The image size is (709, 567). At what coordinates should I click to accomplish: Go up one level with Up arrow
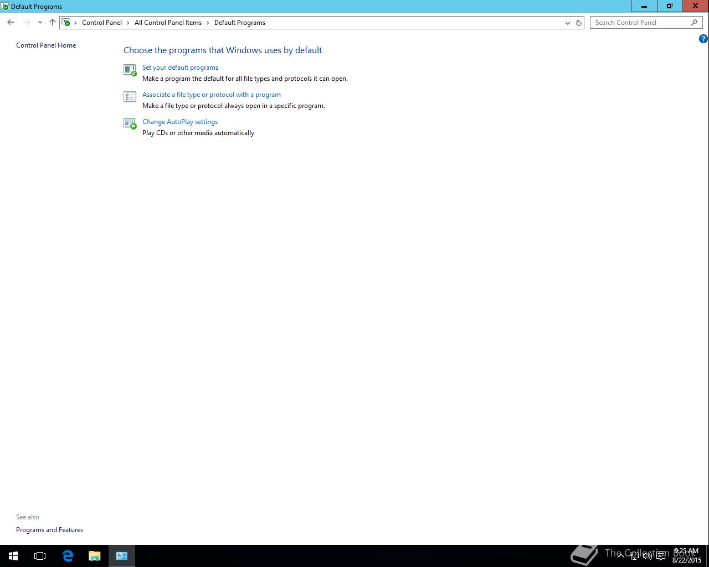point(53,23)
